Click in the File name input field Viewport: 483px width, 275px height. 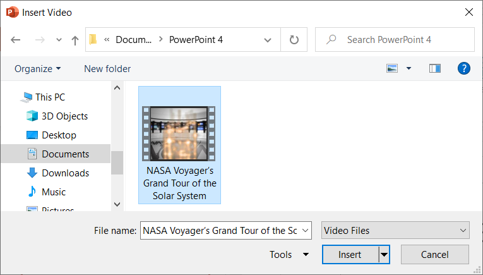tap(220, 230)
